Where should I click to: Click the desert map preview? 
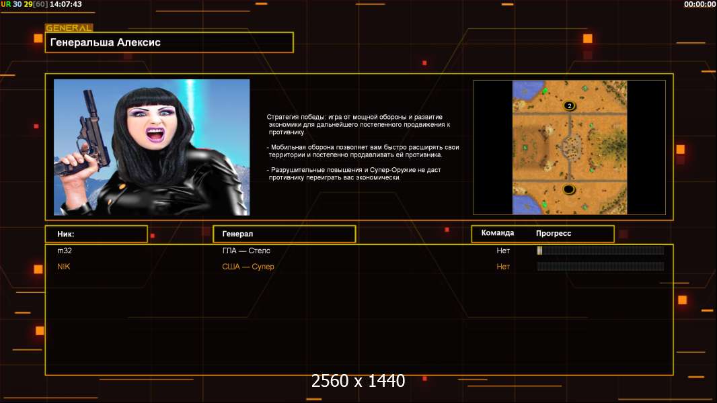coord(570,148)
